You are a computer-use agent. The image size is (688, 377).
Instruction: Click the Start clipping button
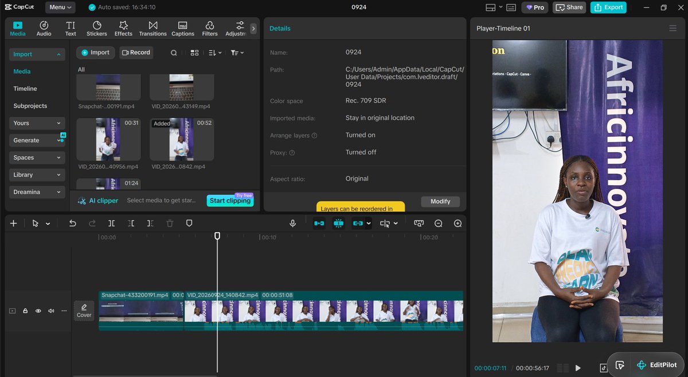230,201
